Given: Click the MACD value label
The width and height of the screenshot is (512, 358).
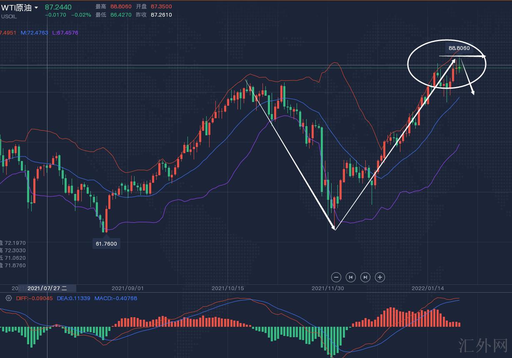Looking at the screenshot, I should click(x=115, y=298).
